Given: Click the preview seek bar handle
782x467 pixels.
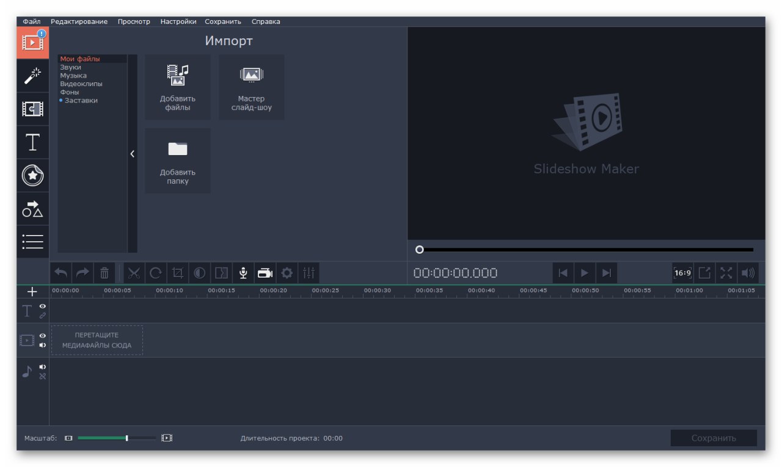Looking at the screenshot, I should click(x=419, y=249).
